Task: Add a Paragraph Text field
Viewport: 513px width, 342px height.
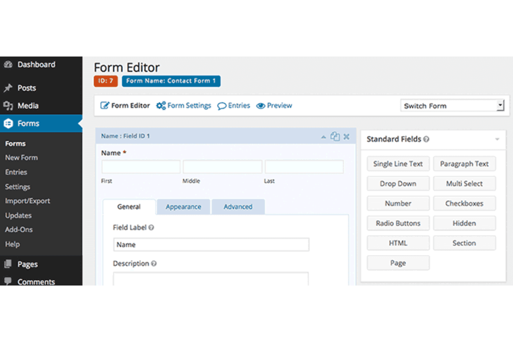Action: [464, 164]
